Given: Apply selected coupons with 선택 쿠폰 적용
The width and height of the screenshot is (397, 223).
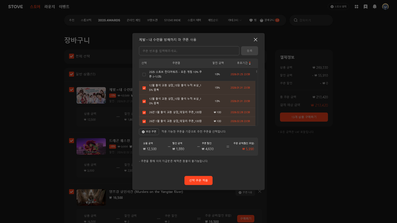Looking at the screenshot, I should click(x=198, y=180).
